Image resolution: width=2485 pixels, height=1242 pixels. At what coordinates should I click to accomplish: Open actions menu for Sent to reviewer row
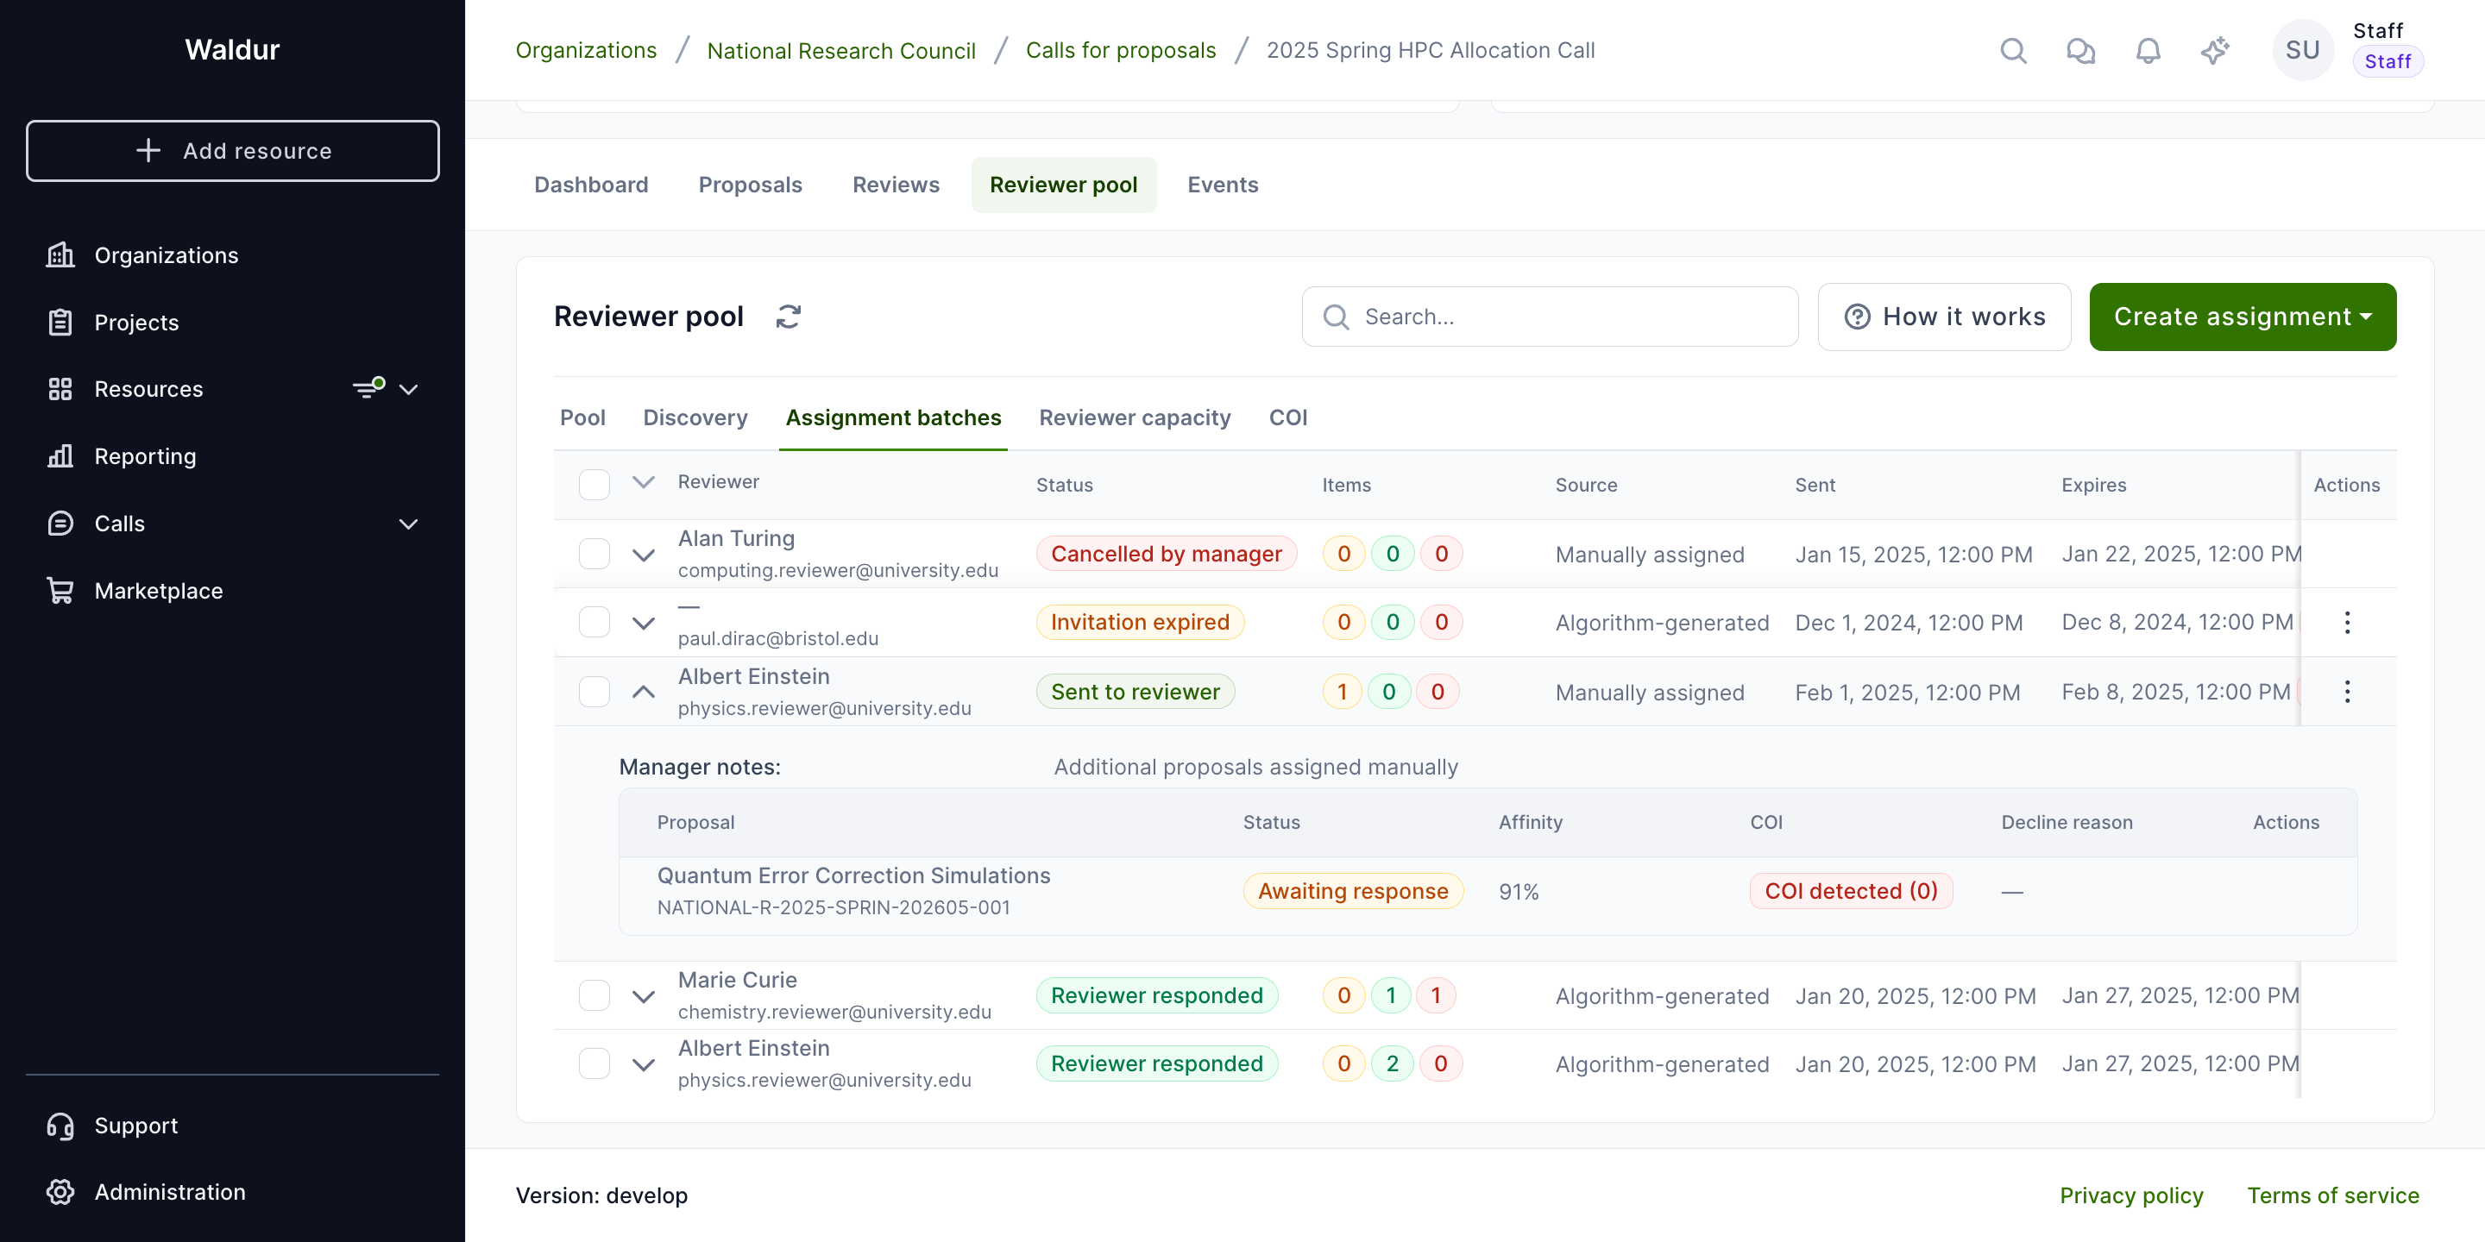tap(2347, 692)
